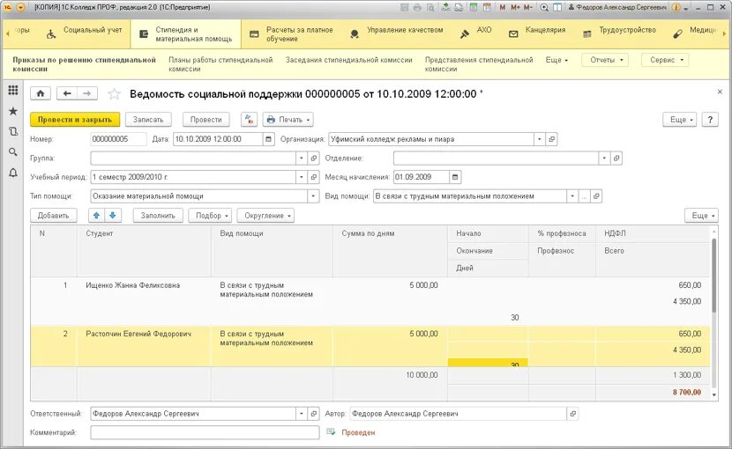Click the M+ memory button
Image resolution: width=732 pixels, height=449 pixels.
[515, 7]
